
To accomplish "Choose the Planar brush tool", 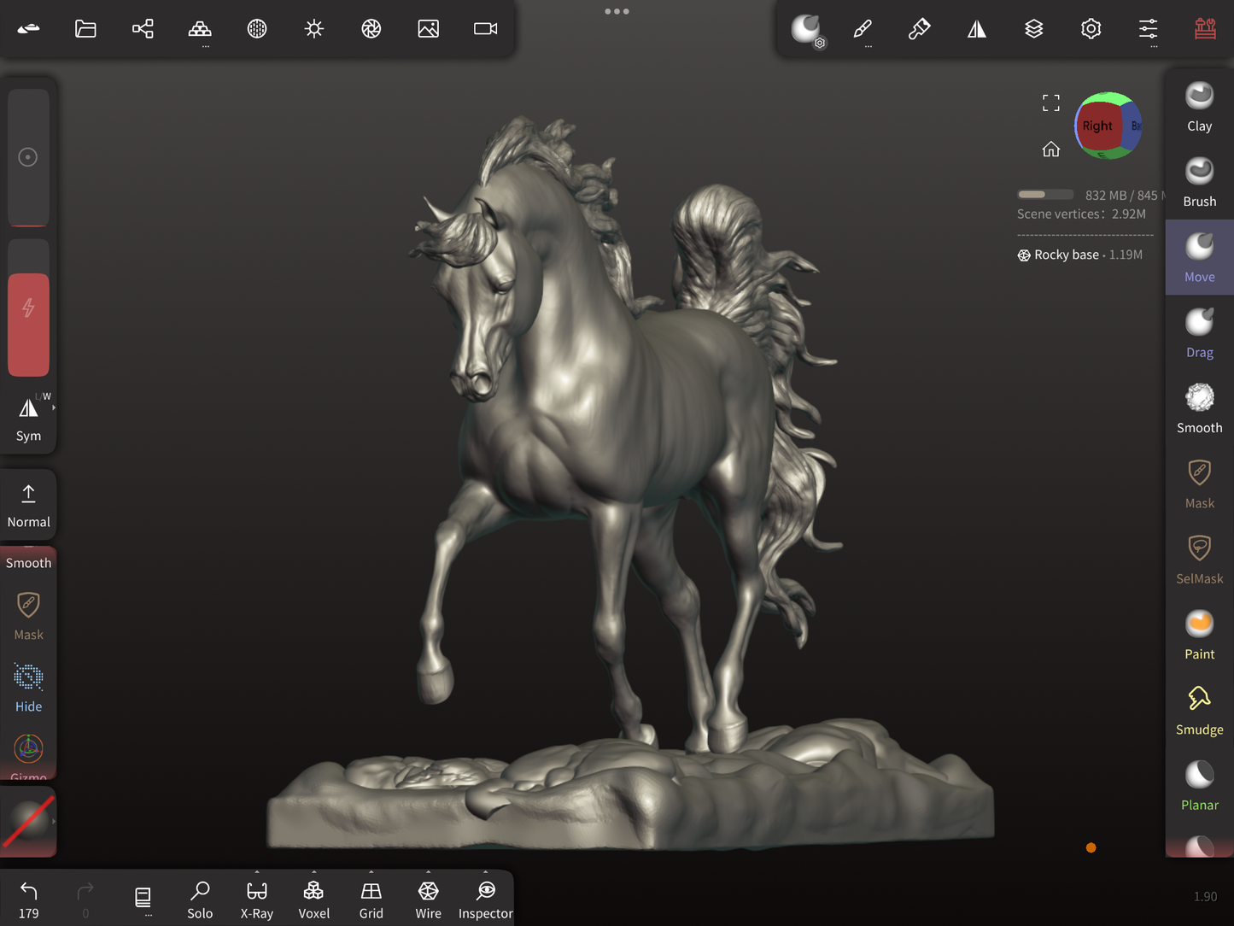I will tap(1199, 786).
